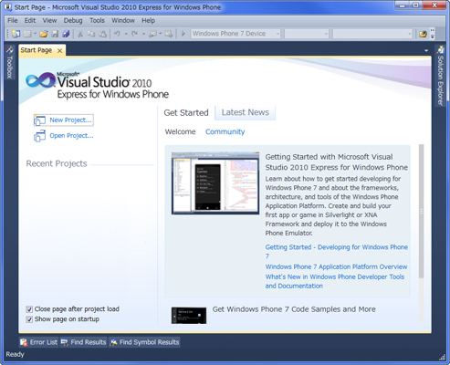Viewport: 450px width, 365px height.
Task: Switch to the Latest News tab
Action: (246, 112)
